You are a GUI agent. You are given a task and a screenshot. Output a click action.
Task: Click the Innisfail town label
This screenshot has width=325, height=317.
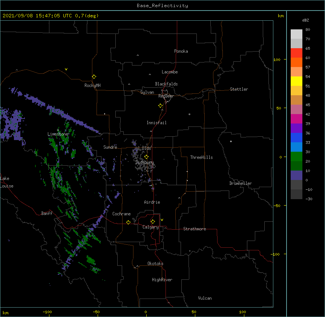(156, 123)
